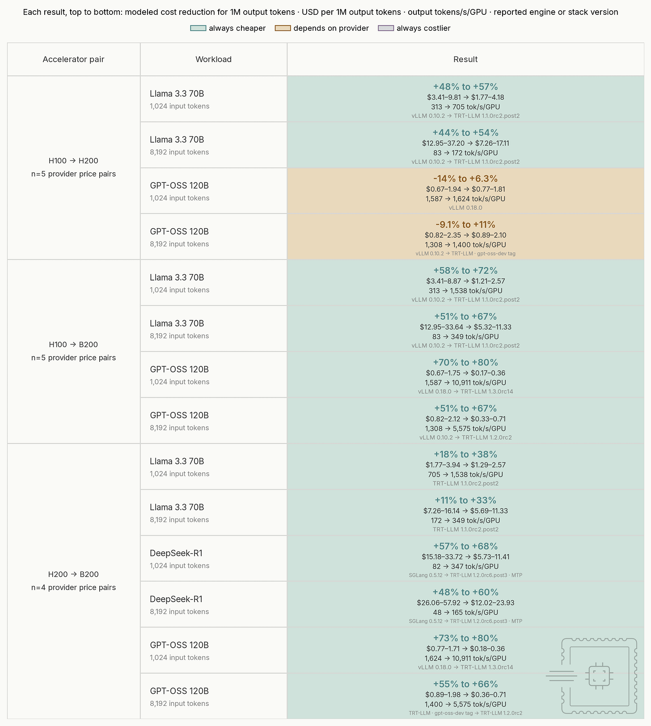Click the '+70% to +80%' result cell
Screen dimensions: 651x726
465,374
